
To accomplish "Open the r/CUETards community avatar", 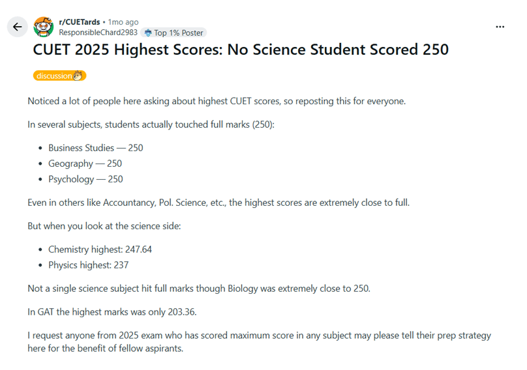I will [x=43, y=27].
